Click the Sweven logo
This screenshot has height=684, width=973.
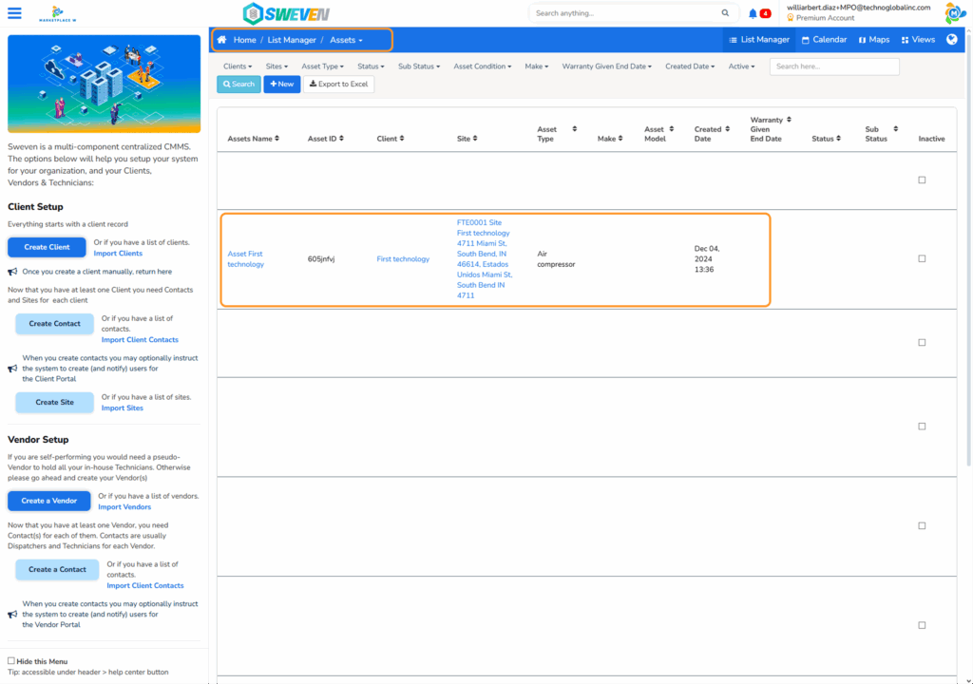286,13
